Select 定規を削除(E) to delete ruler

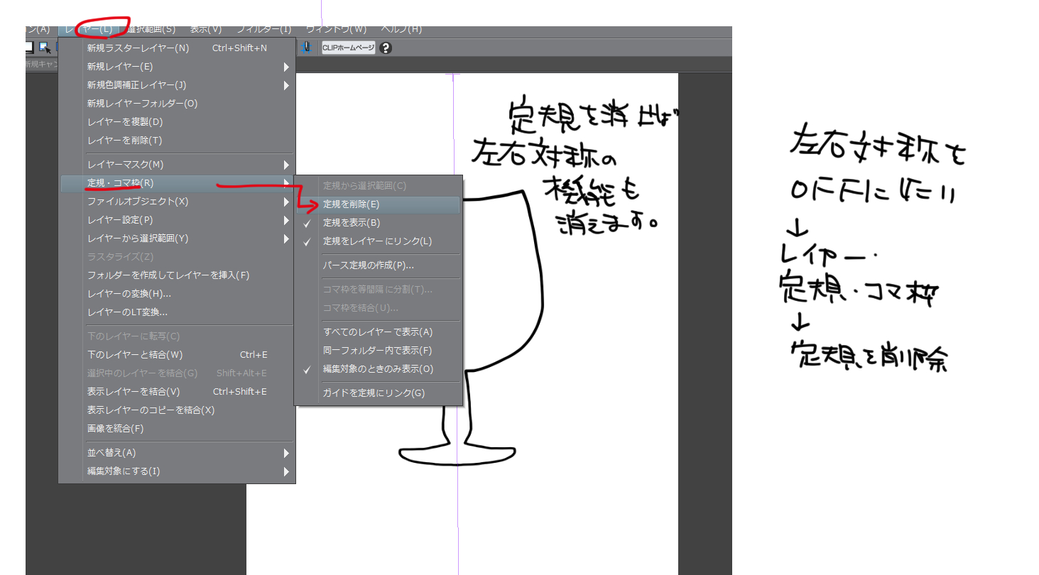351,204
